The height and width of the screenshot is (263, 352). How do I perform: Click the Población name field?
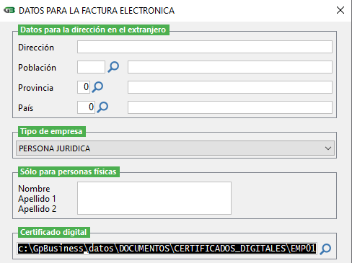(230, 67)
